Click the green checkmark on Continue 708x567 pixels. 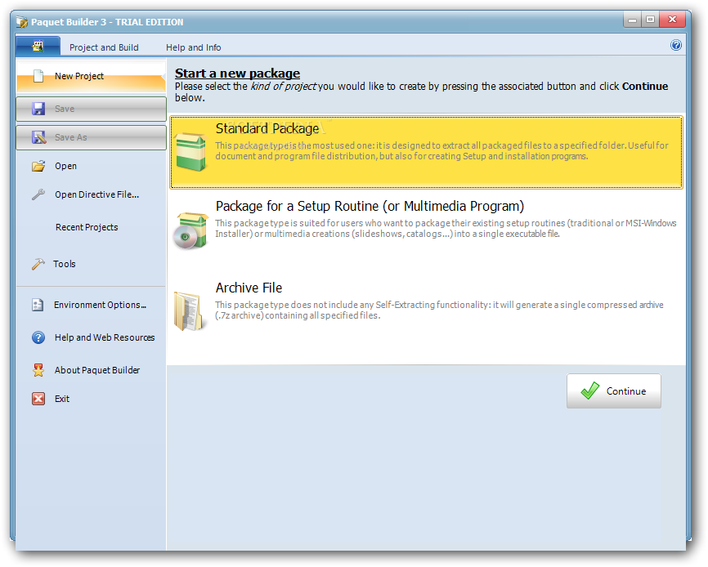click(x=589, y=391)
